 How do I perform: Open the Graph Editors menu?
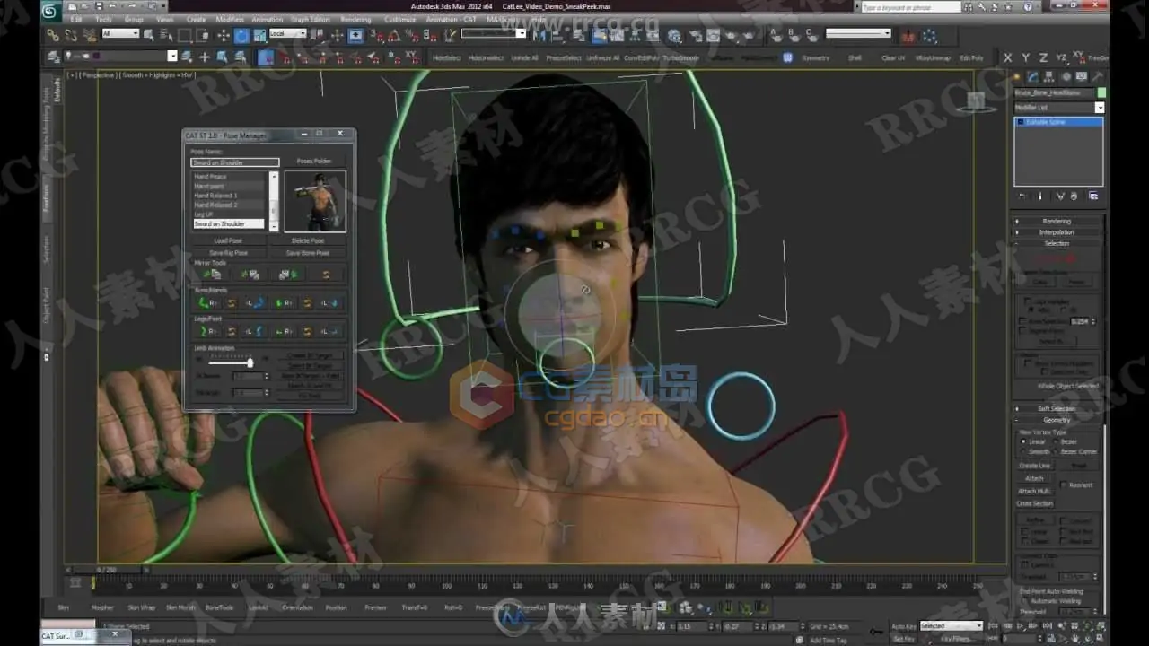[x=310, y=19]
